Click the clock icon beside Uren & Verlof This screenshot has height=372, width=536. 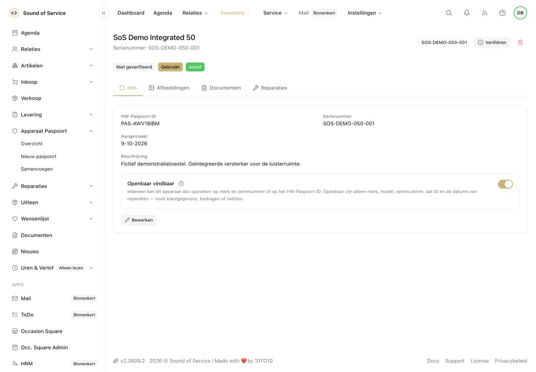click(15, 268)
